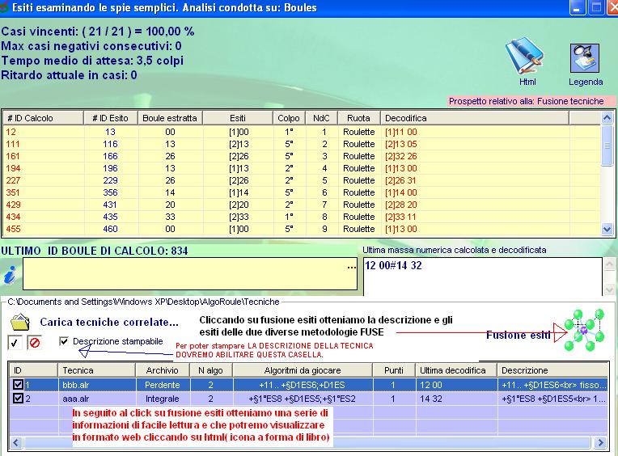Select result row with ID Calcolo 455
Image resolution: width=618 pixels, height=456 pixels.
click(x=302, y=229)
